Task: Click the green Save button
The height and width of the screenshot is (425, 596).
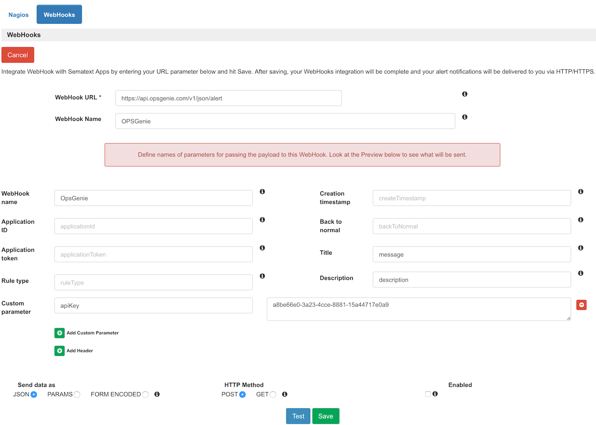Action: [x=325, y=416]
